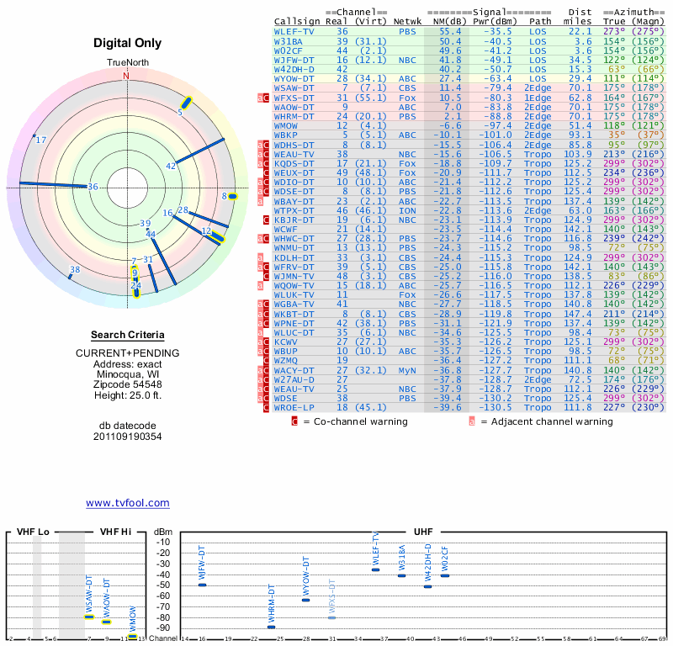Click the Callsign column header
The width and height of the screenshot is (673, 646).
tap(297, 21)
